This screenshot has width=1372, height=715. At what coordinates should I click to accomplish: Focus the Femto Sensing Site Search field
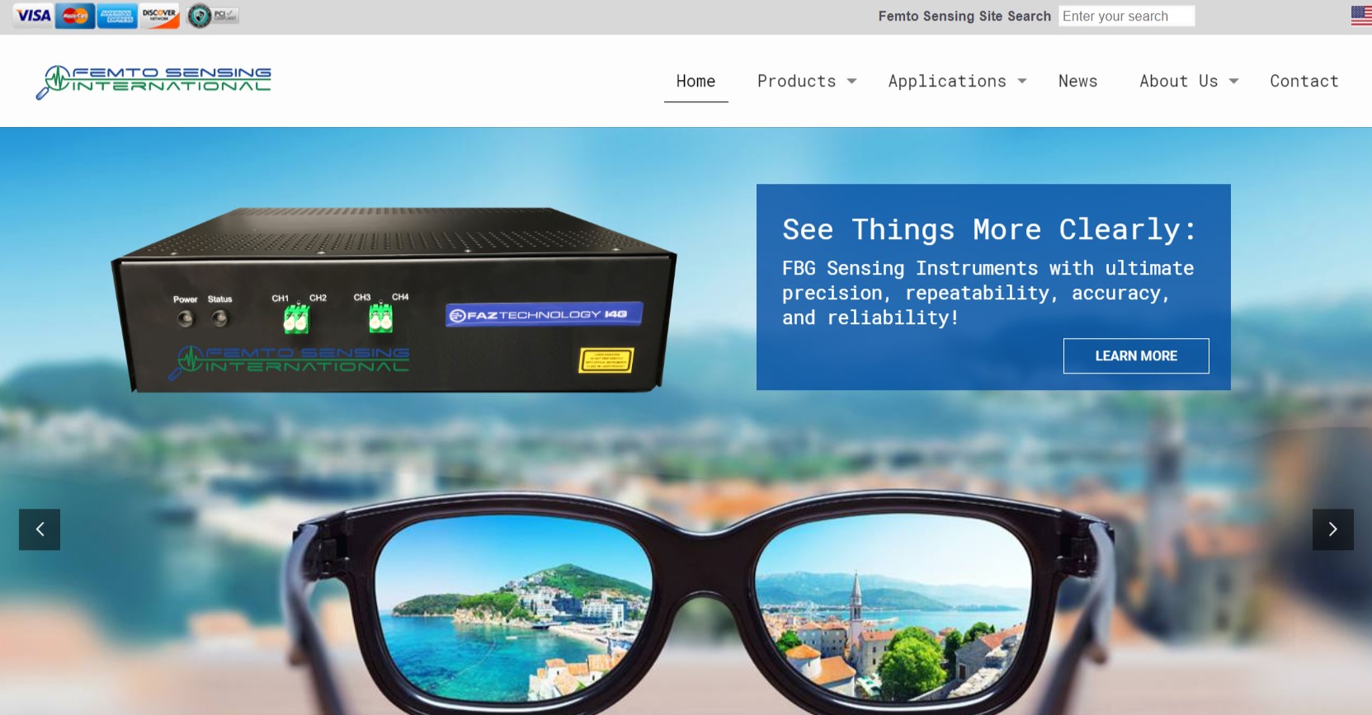1126,16
